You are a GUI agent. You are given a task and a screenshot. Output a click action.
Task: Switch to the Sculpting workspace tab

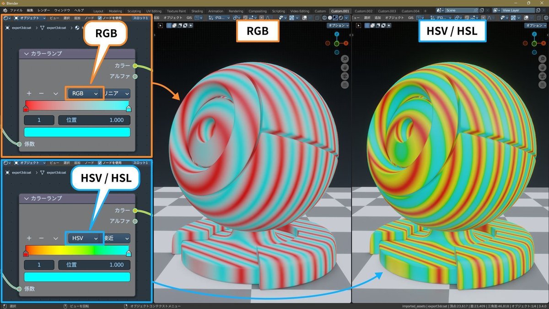(134, 11)
